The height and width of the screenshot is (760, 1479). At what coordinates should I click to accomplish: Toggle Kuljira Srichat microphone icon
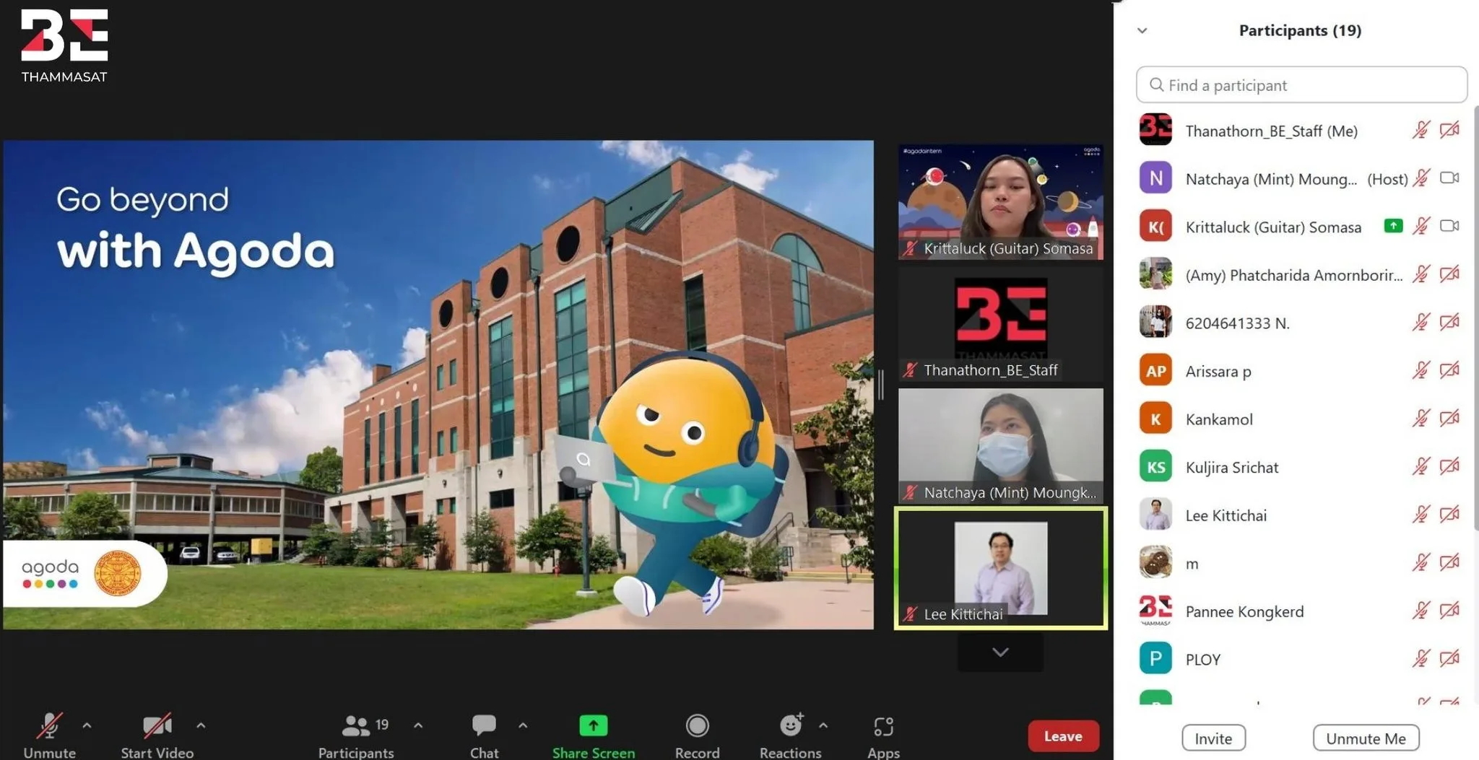[1421, 466]
